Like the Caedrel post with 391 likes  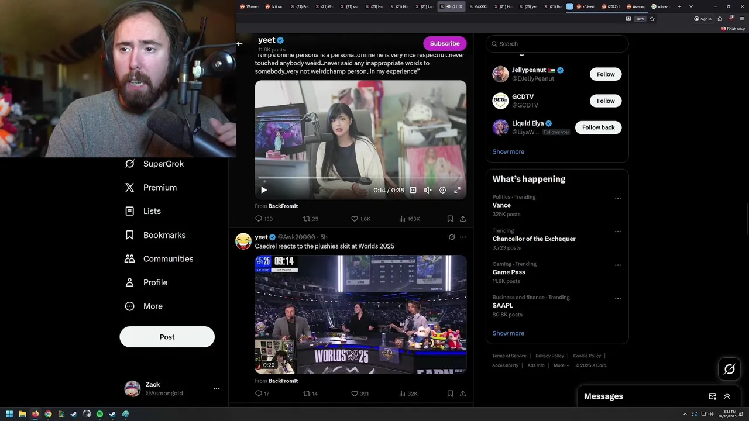[360, 394]
